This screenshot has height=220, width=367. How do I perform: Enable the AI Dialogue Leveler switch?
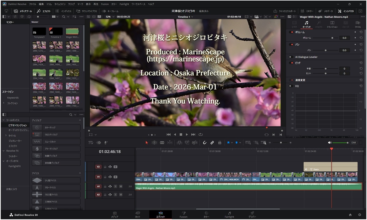pyautogui.click(x=291, y=57)
